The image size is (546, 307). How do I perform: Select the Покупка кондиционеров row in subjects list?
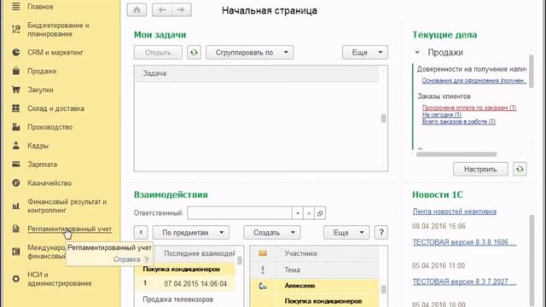(x=185, y=269)
